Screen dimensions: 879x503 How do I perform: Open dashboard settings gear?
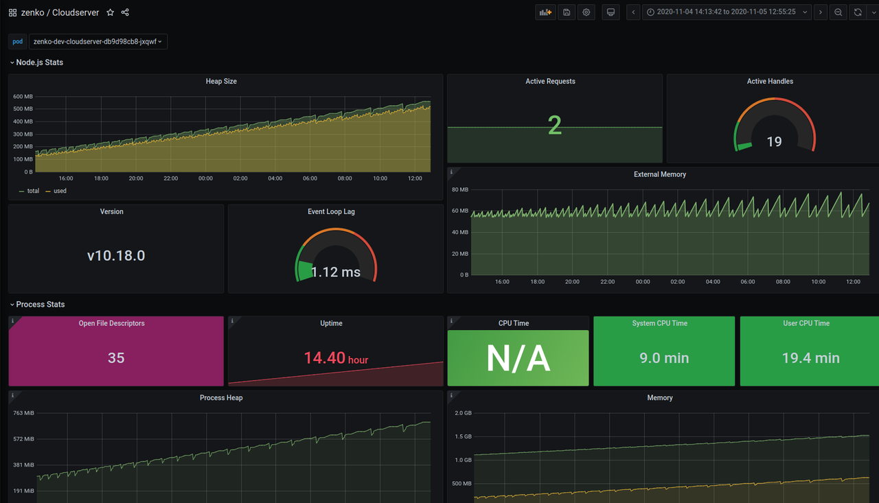pyautogui.click(x=586, y=12)
